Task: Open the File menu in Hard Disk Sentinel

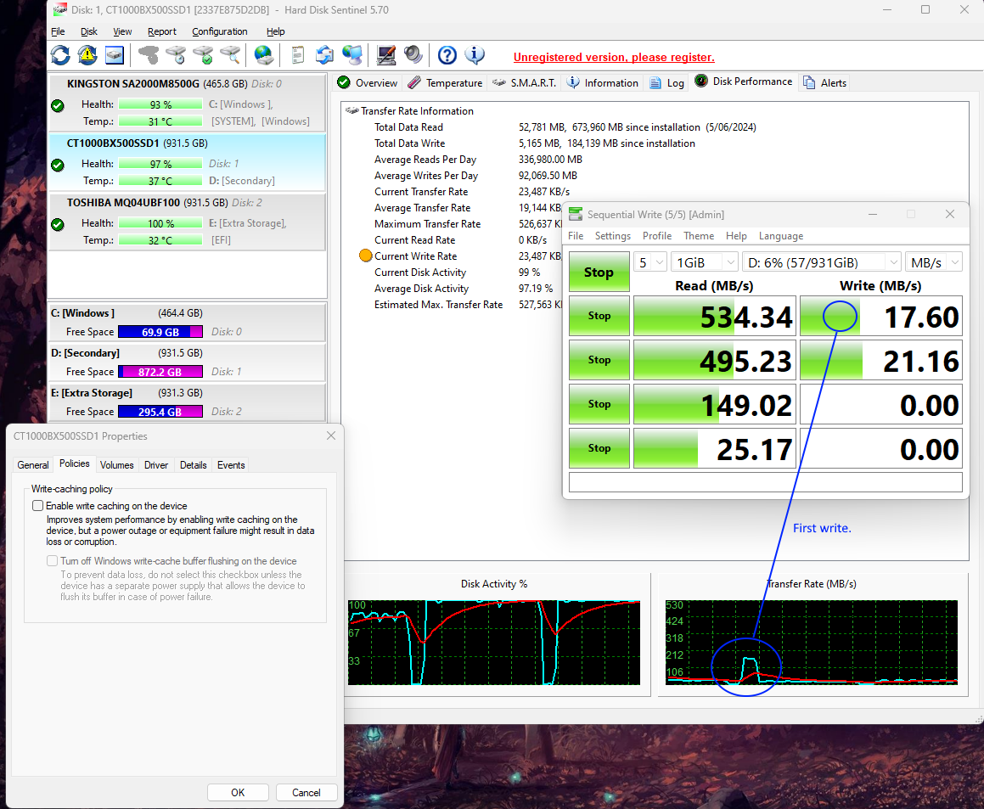Action: point(58,31)
